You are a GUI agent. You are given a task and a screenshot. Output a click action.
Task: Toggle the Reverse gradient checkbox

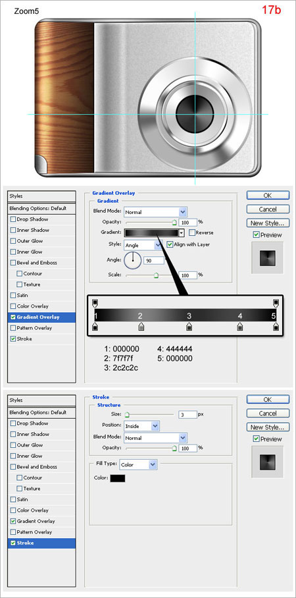[191, 232]
